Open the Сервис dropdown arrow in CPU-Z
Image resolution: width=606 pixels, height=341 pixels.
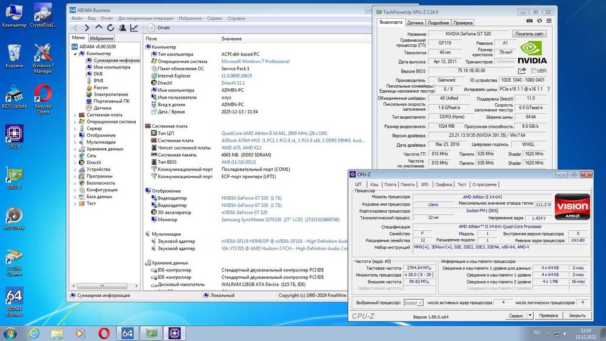530,316
